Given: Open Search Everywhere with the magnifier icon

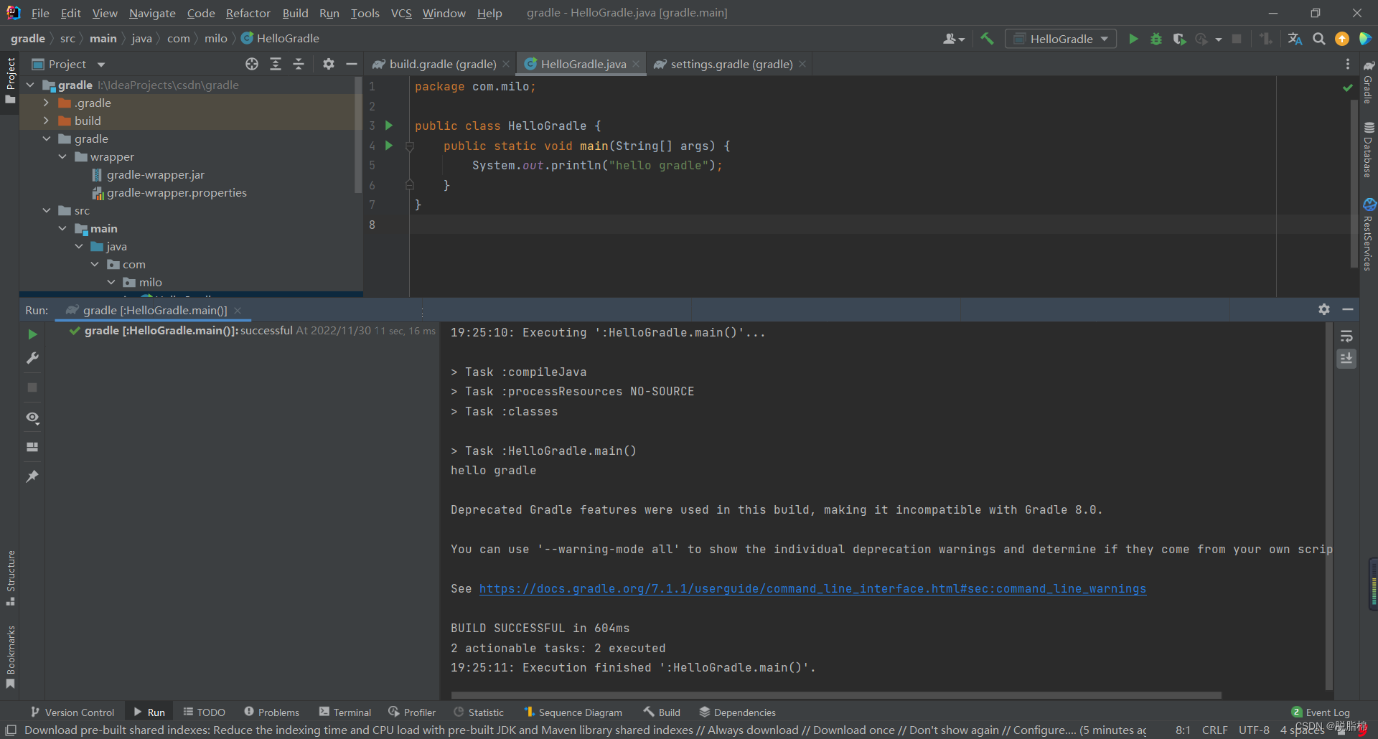Looking at the screenshot, I should (1319, 38).
